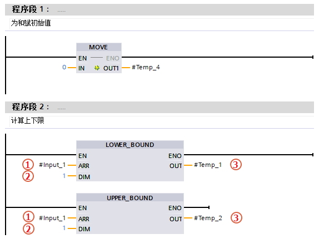
Task: Click the #Temp_2 output operand
Action: point(208,218)
